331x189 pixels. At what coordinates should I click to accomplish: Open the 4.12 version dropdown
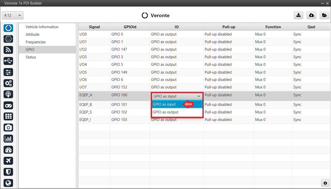[13, 15]
